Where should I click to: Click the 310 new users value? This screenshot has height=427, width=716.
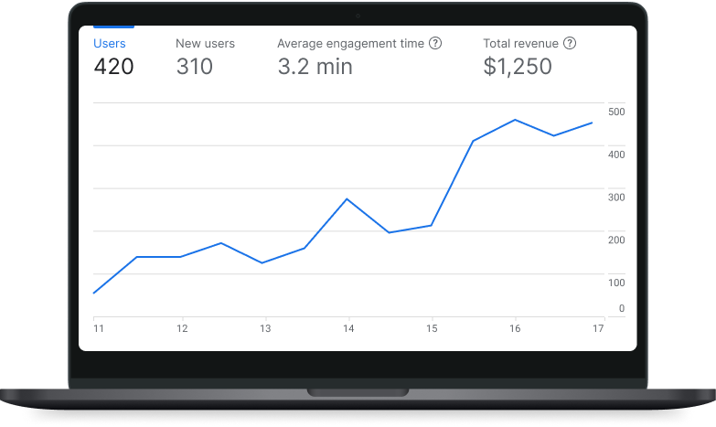point(194,67)
